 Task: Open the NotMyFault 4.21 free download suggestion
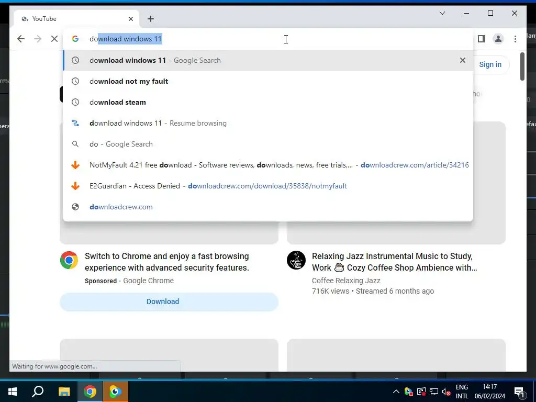268,165
